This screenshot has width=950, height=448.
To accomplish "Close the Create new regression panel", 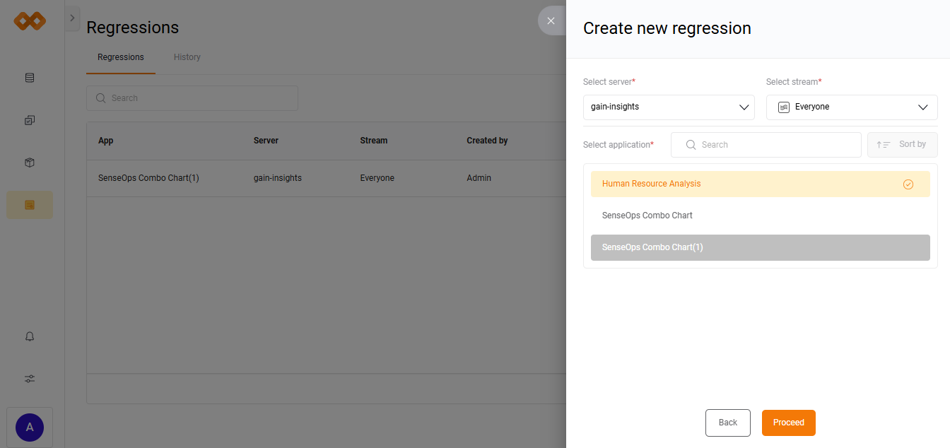I will click(x=551, y=20).
